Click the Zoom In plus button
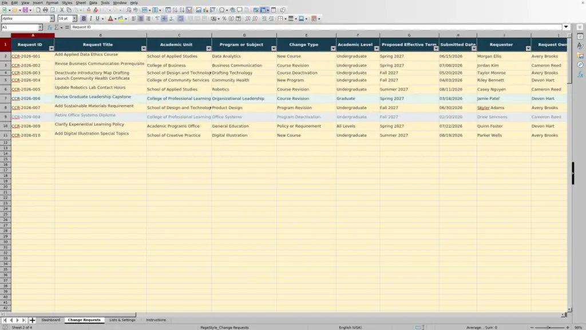This screenshot has height=330, width=586. (567, 327)
